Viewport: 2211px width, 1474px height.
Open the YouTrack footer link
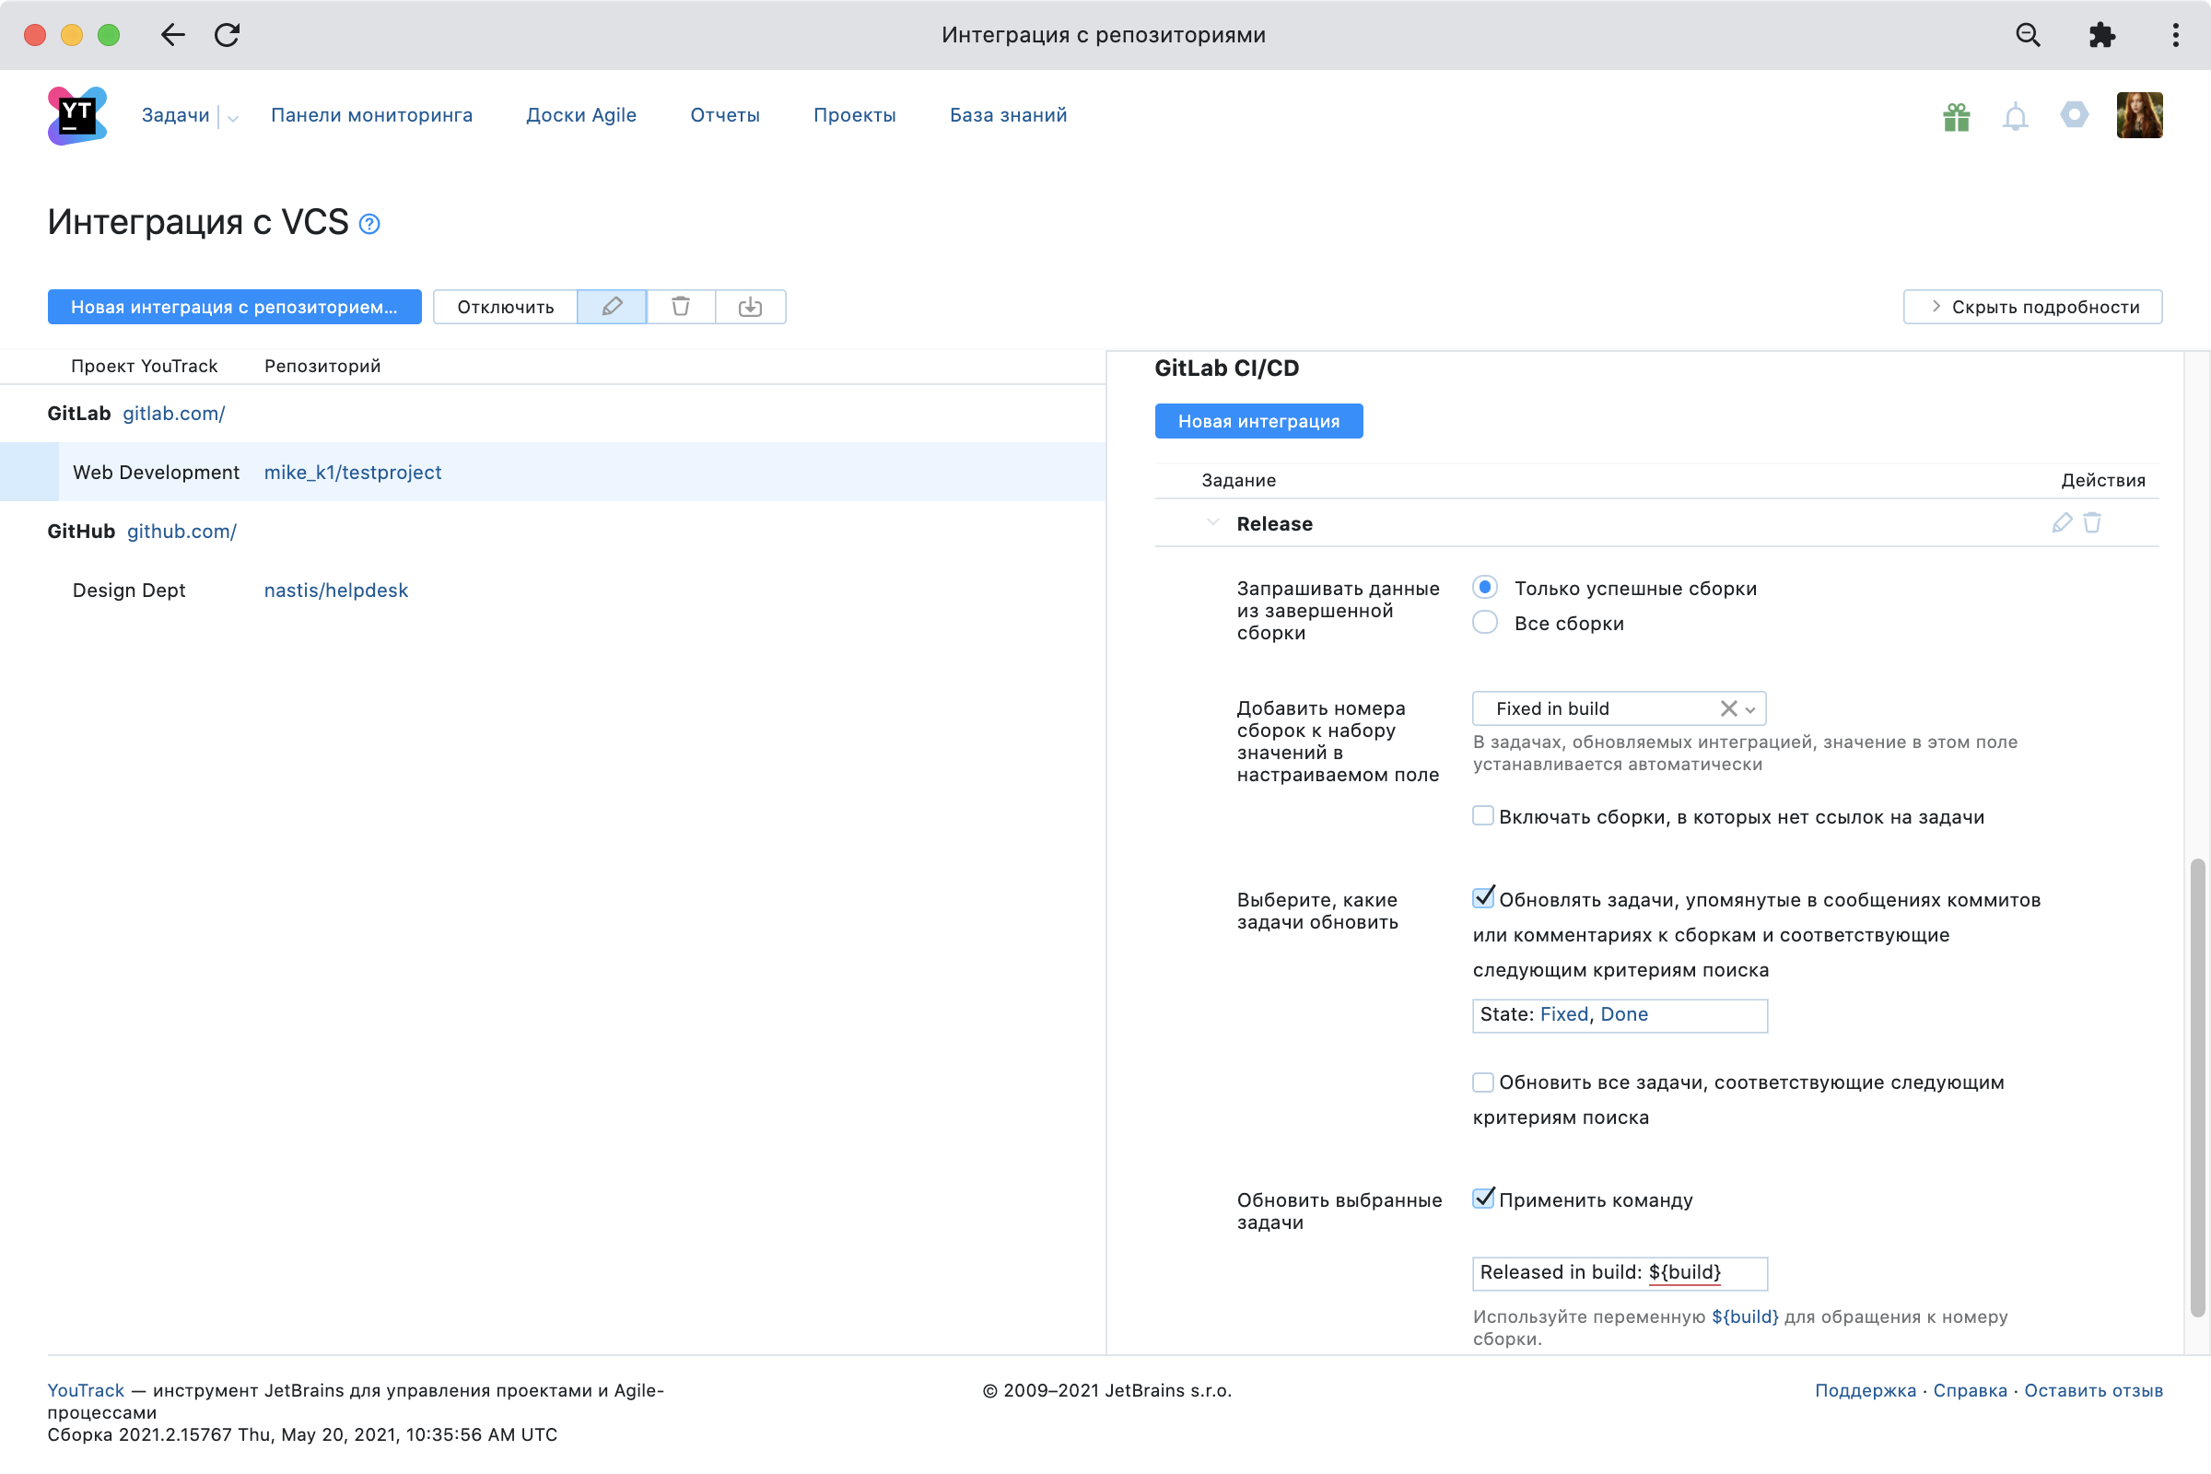(x=86, y=1390)
